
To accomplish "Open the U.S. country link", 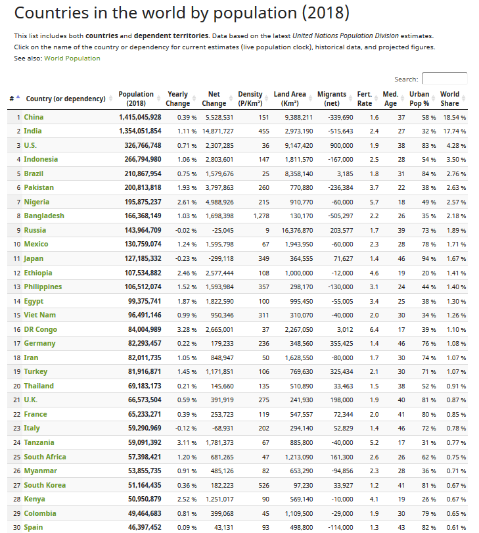I will point(30,145).
